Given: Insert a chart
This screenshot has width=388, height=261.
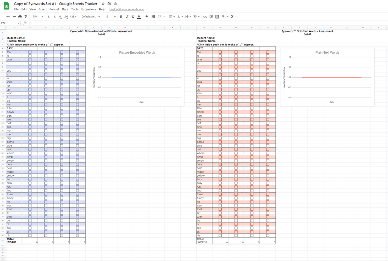Looking at the screenshot, I should (x=217, y=17).
